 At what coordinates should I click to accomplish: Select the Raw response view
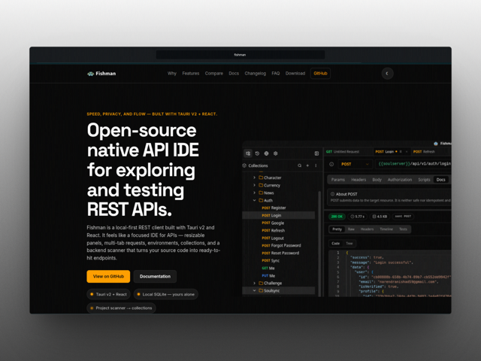[x=351, y=229]
